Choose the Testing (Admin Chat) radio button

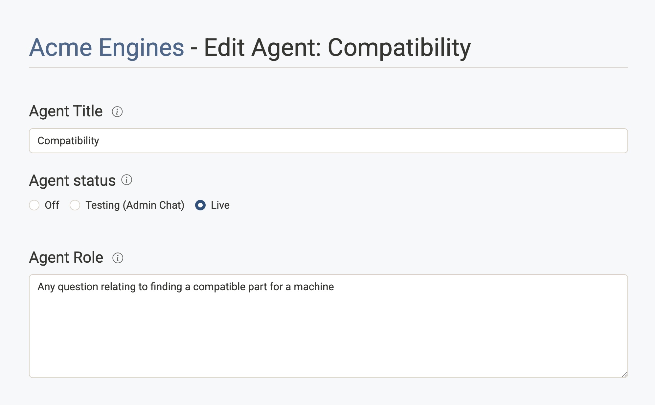click(x=75, y=205)
